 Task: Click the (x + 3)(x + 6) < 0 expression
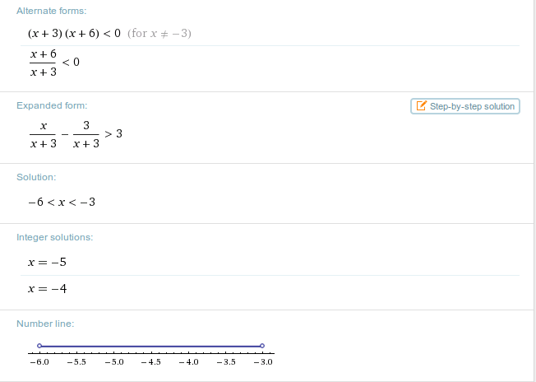coord(74,33)
